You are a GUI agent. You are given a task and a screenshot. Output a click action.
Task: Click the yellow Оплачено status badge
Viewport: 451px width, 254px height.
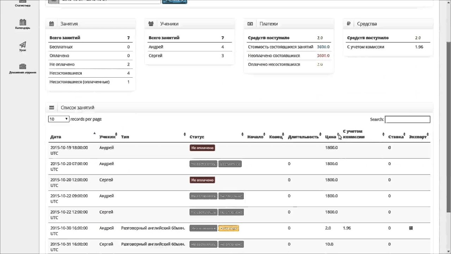tap(229, 228)
